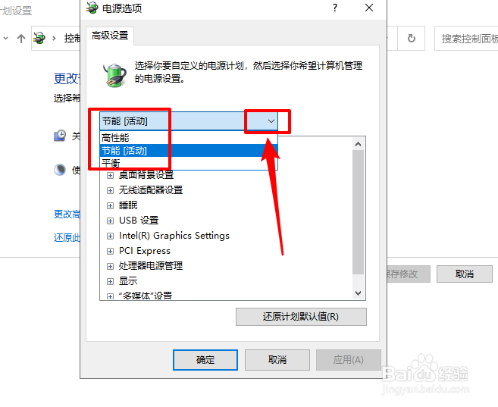Click the power options icon in the address bar
Screen dimensions: 498x407
coord(39,39)
